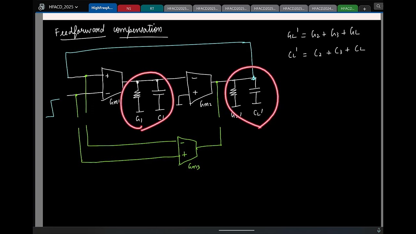
Task: Click the vertical scrollbar on right edge
Action: coord(382,120)
